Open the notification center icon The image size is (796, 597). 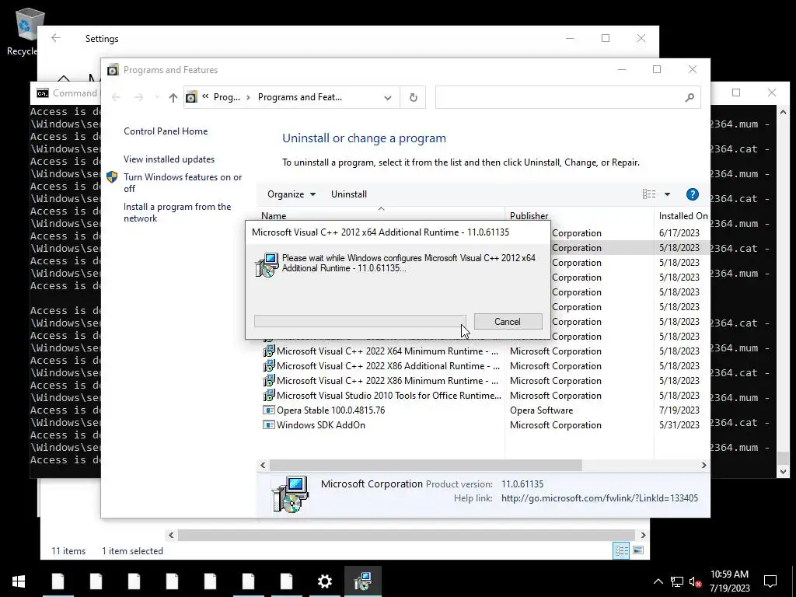click(770, 581)
